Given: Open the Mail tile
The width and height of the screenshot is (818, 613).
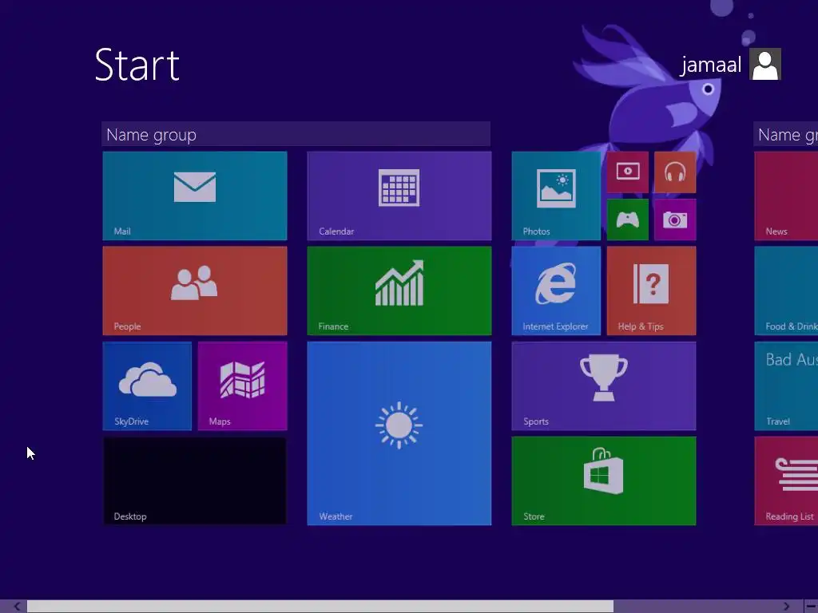Looking at the screenshot, I should click(195, 196).
